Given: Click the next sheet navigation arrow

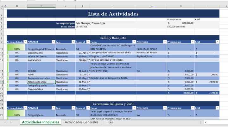Looking at the screenshot, I should point(12,122).
